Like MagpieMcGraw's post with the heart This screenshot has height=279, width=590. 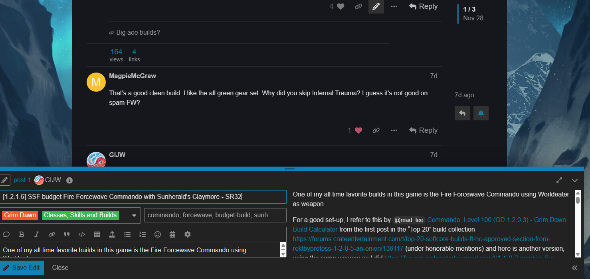click(x=358, y=130)
